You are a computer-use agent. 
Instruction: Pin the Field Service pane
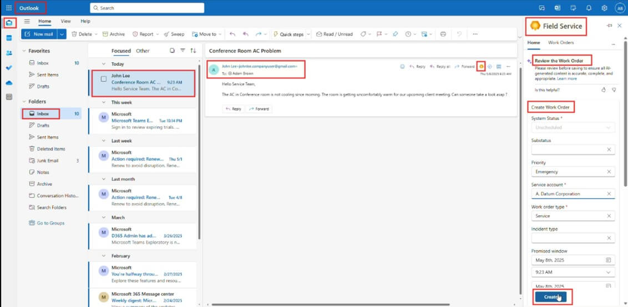[609, 25]
